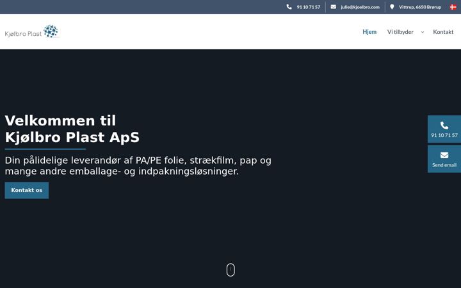Select the Danish flag language icon
Viewport: 461px width, 288px height.
coord(453,7)
